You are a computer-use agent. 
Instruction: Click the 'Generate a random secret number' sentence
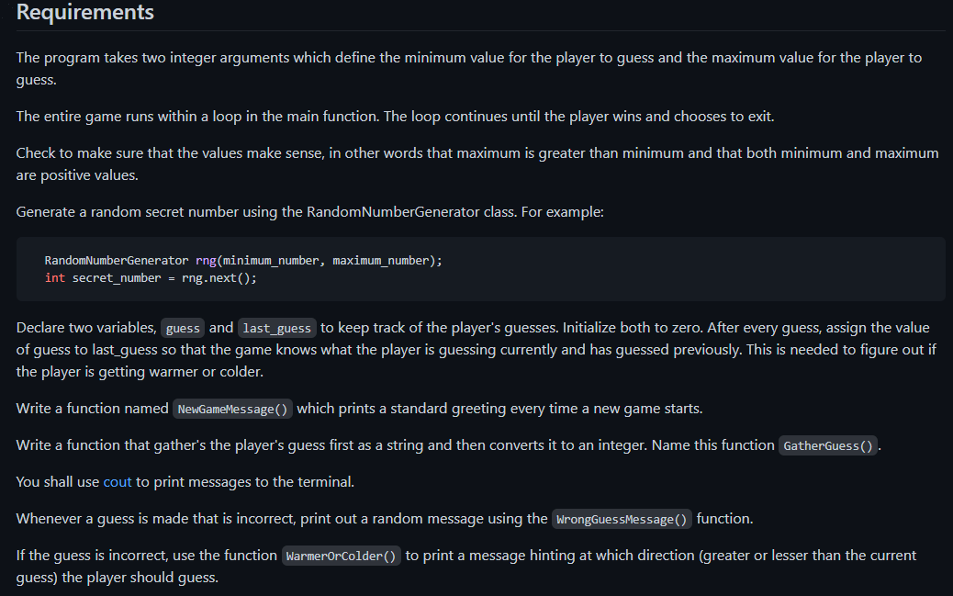tap(310, 211)
